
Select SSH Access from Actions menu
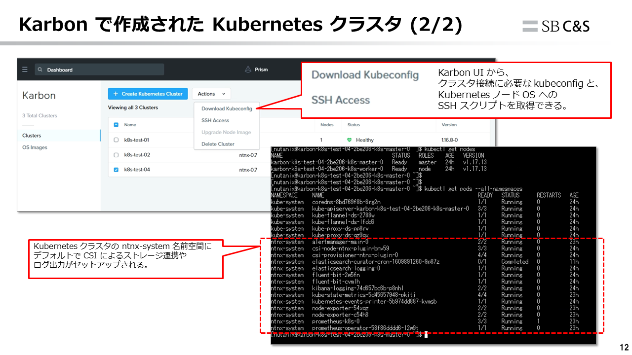[x=215, y=120]
